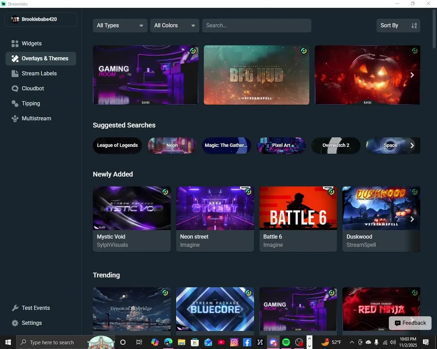Open Multistream settings
Viewport: 437px width, 349px height.
41,119
